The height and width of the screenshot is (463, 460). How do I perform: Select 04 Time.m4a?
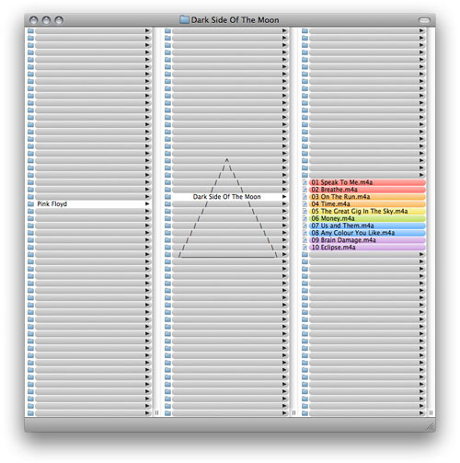click(x=367, y=204)
